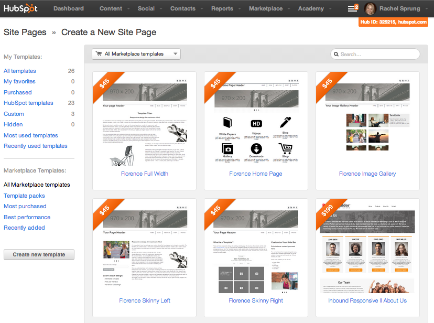434x323 pixels.
Task: Select the Florence Image Gallery thumbnail
Action: click(x=367, y=122)
